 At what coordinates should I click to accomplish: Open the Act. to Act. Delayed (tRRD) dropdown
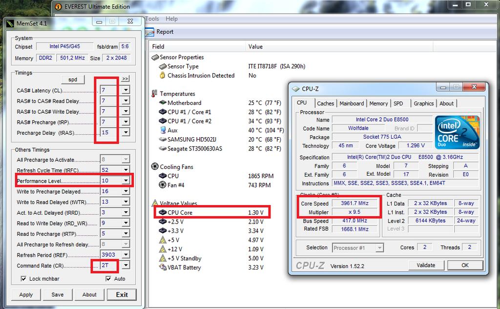point(126,212)
